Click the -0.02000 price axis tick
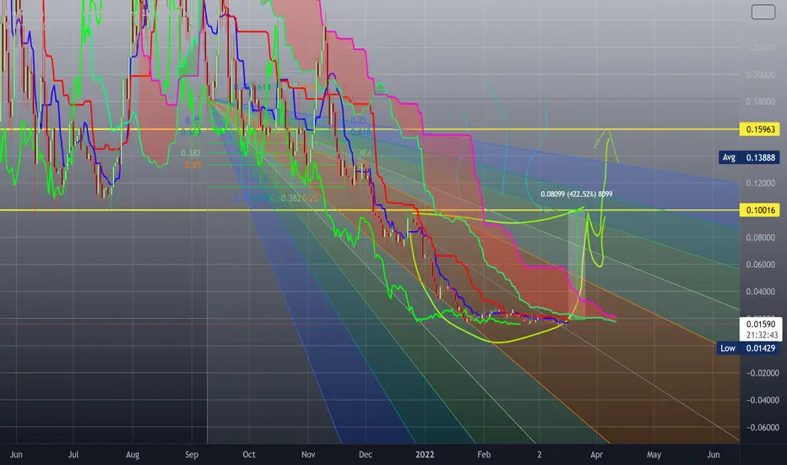The image size is (787, 465). pos(762,373)
